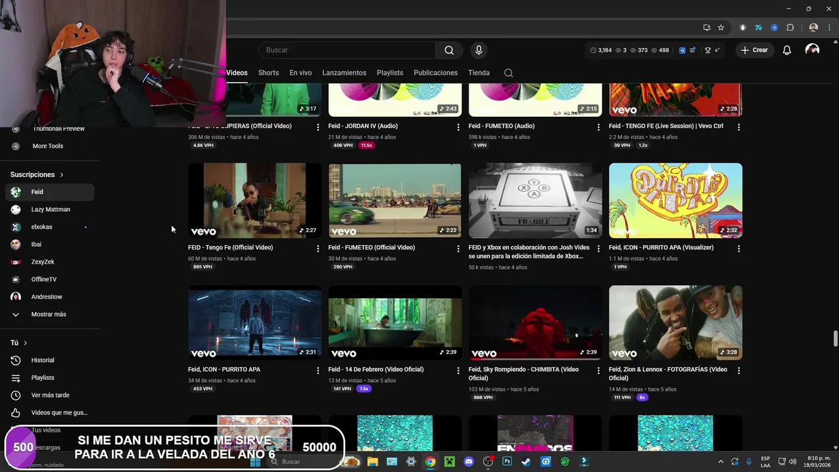Switch to the Publicaciones tab
Screen dimensions: 839x472
(436, 73)
